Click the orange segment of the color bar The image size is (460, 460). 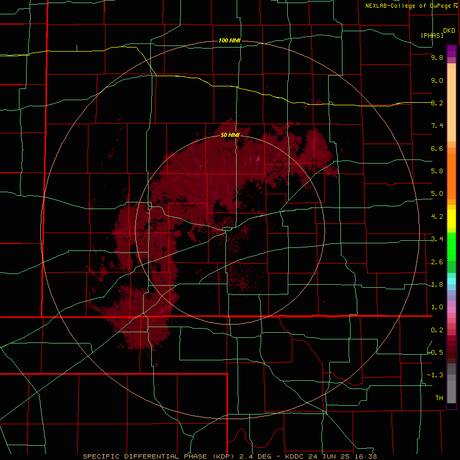click(451, 177)
